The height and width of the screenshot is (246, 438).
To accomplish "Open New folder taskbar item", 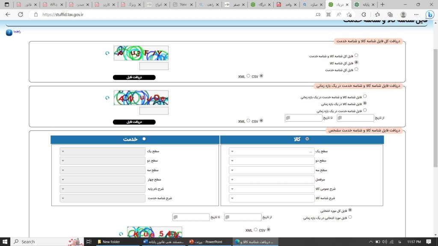I will (117, 242).
